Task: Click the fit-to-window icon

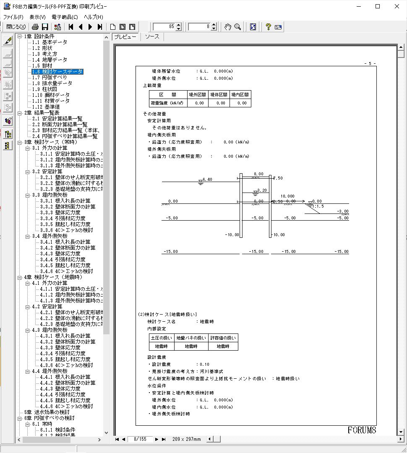Action: (253, 27)
